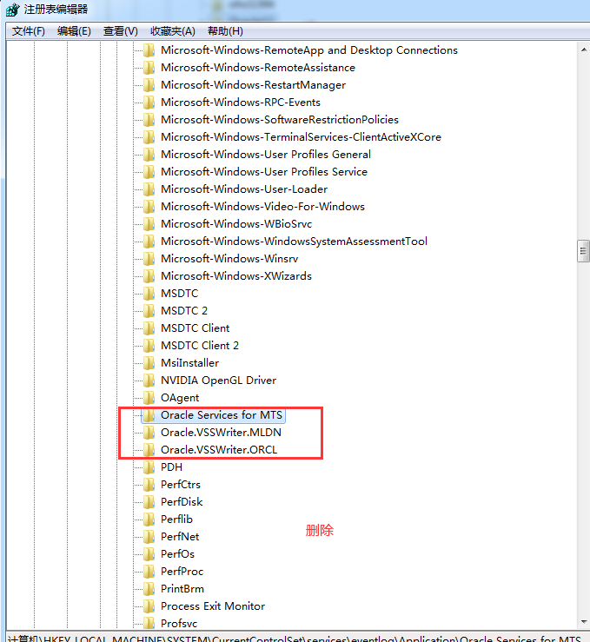
Task: Select Microsoft-Windows-RemoteApp and Desktop Connections key
Action: tap(309, 50)
